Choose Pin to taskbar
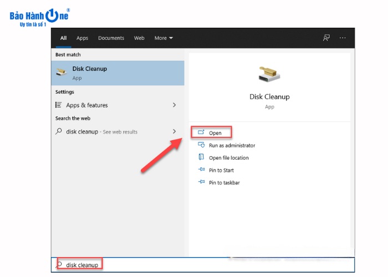Screen dimensions: 388x277 tap(224, 182)
